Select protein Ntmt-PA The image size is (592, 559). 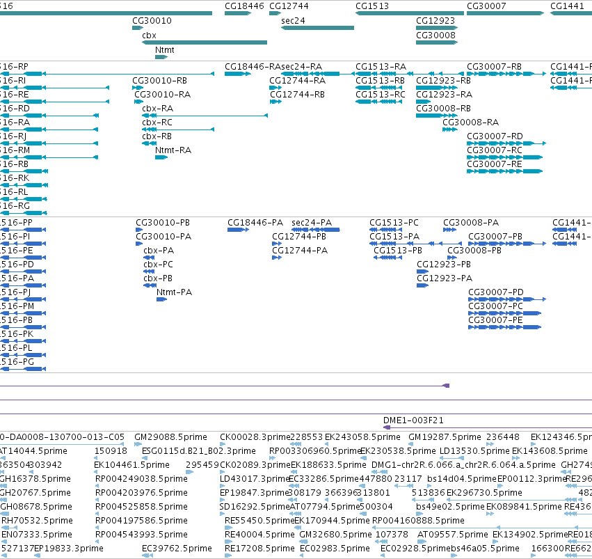(174, 292)
